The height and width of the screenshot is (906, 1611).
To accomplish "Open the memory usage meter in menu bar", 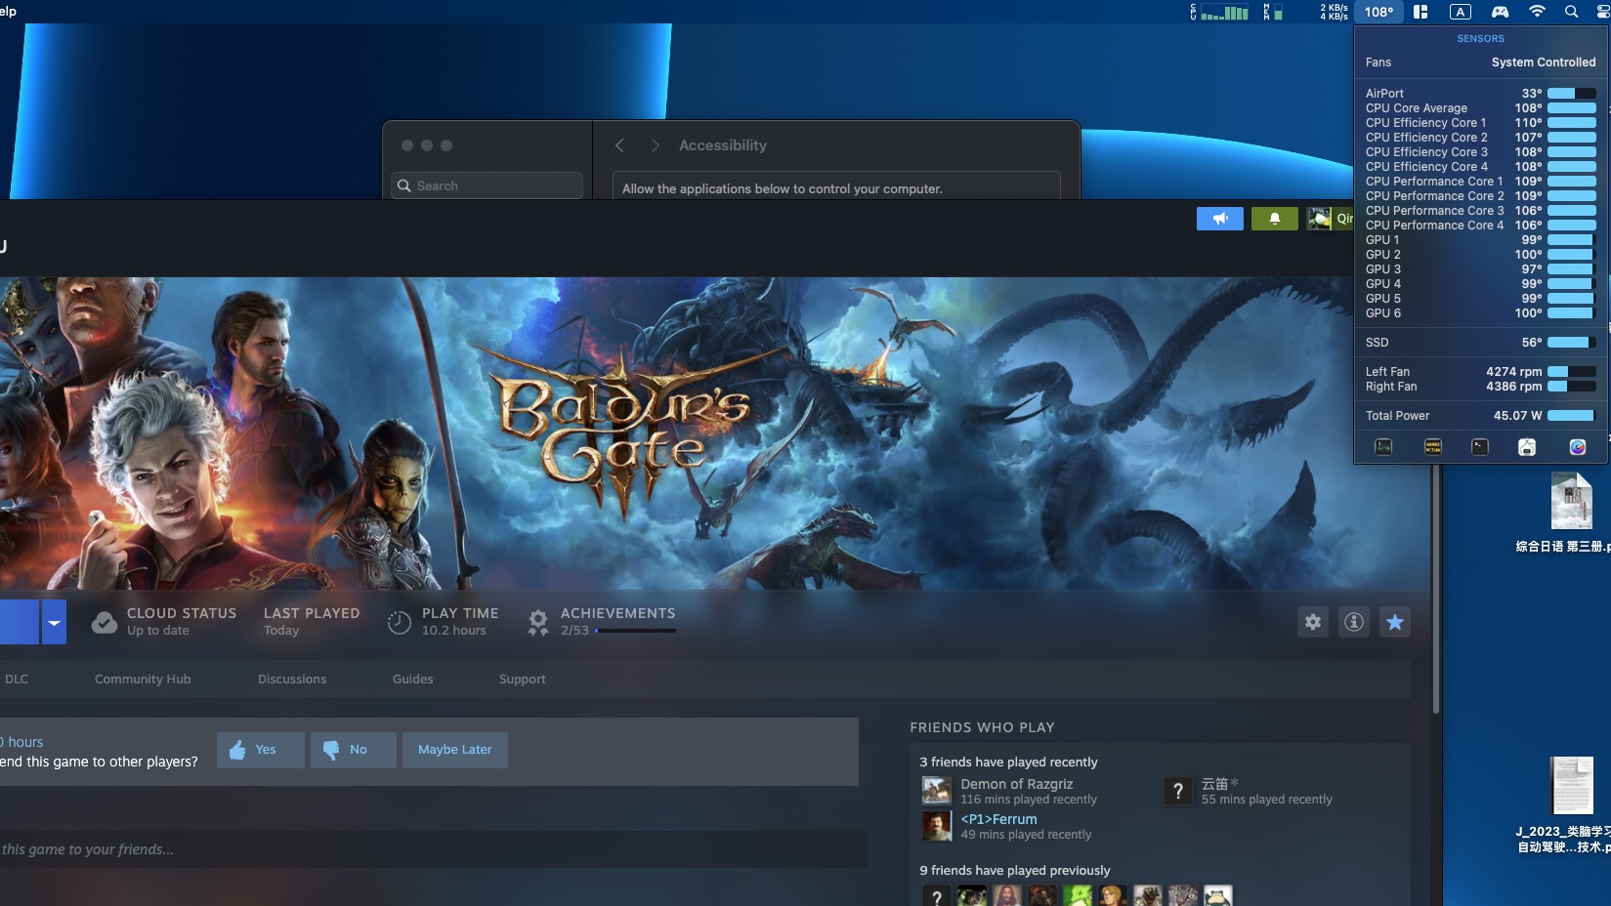I will 1273,12.
